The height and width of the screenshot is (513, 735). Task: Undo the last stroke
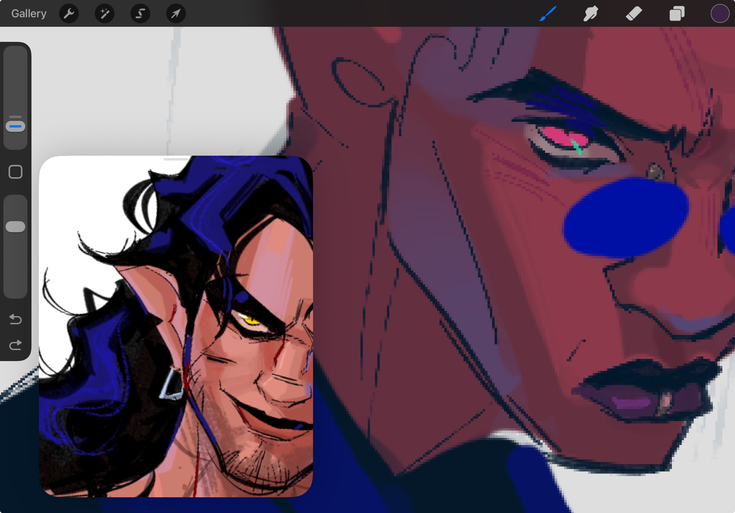[15, 319]
